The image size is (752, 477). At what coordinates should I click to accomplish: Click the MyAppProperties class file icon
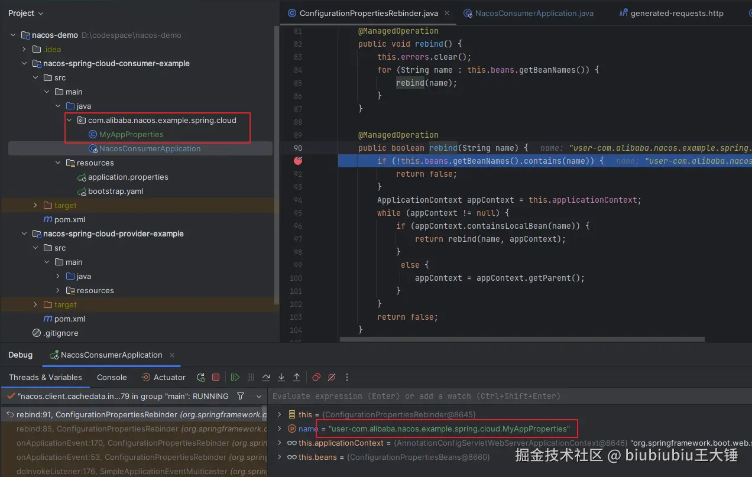coord(93,134)
